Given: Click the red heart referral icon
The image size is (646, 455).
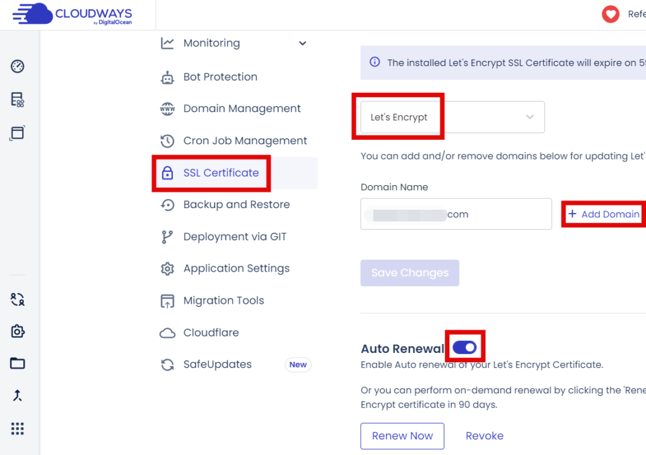Looking at the screenshot, I should (611, 14).
